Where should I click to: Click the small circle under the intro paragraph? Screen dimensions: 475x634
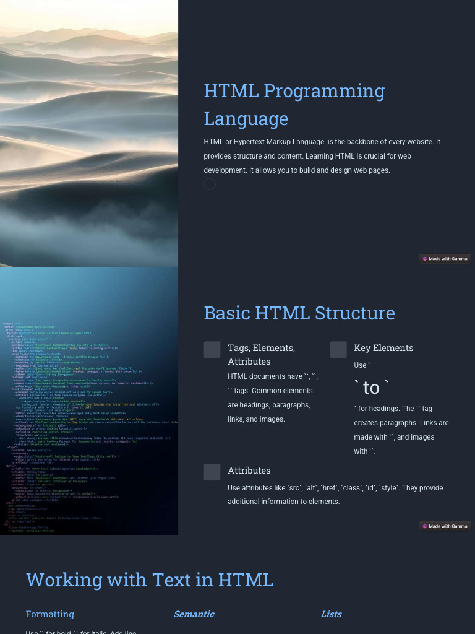point(210,184)
